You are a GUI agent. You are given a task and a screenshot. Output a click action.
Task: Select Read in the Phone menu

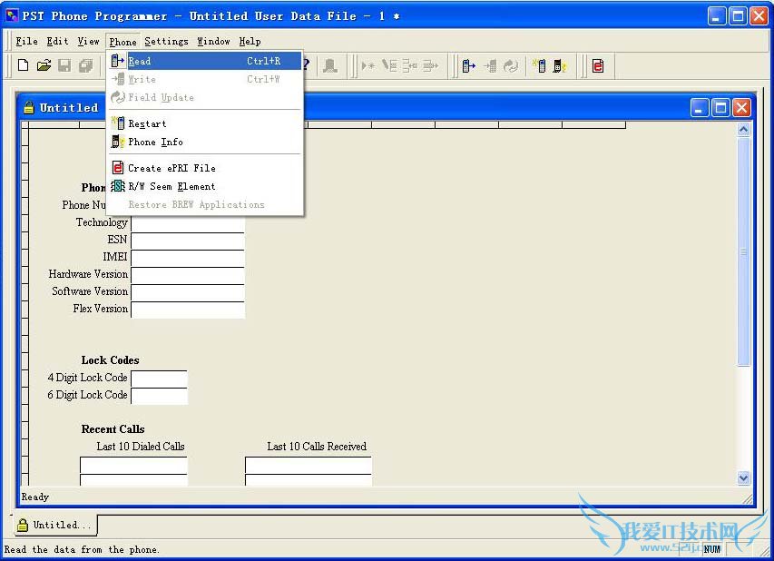click(205, 61)
